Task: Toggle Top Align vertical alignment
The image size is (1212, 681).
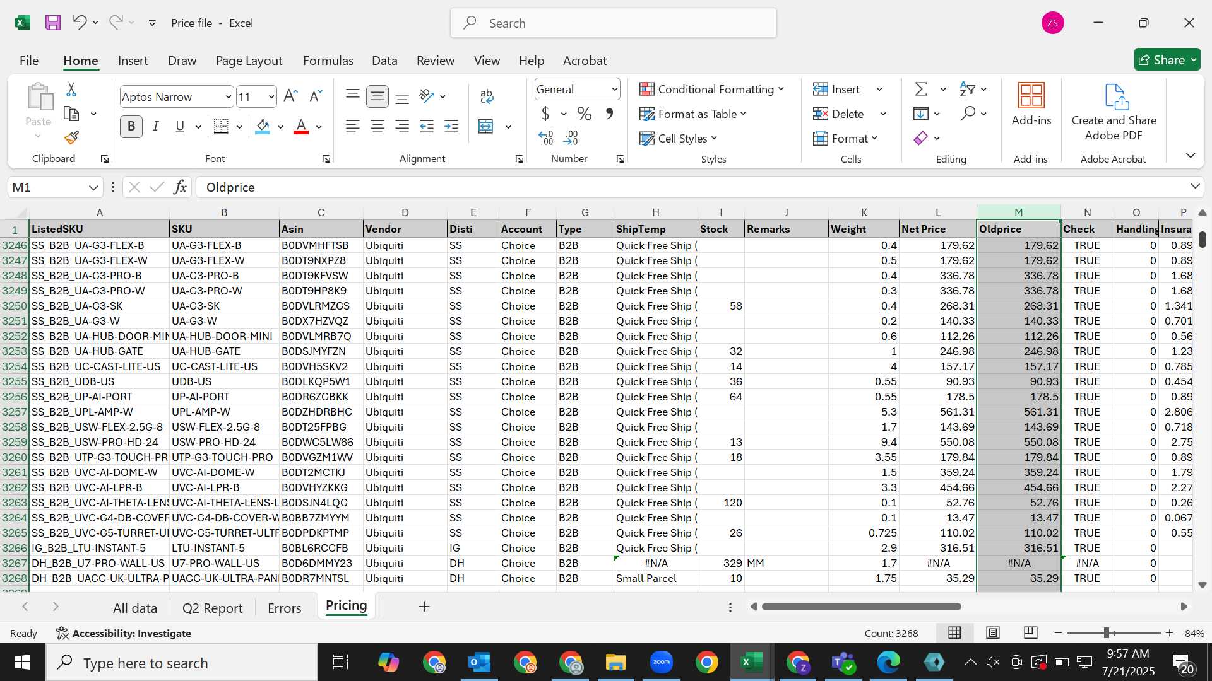Action: point(353,96)
